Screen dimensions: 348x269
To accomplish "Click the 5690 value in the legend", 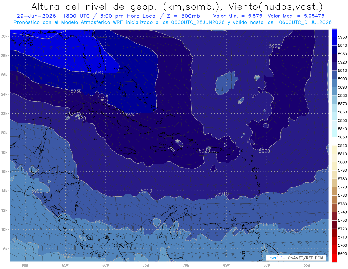I will tap(342, 254).
